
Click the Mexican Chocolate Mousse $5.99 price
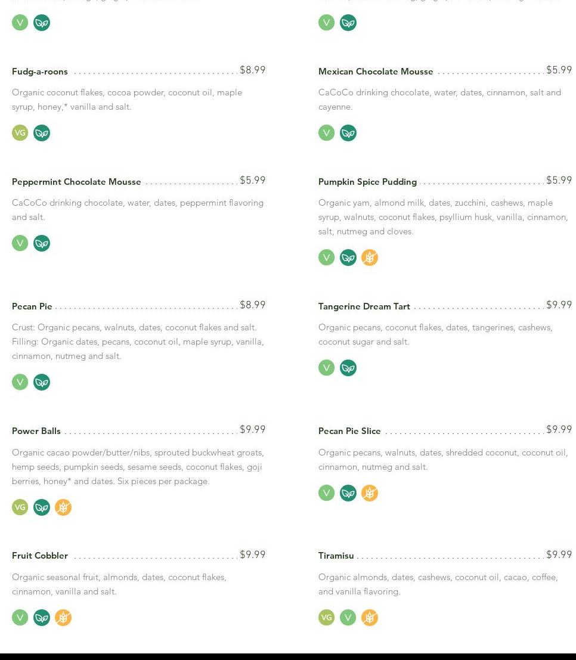click(559, 70)
